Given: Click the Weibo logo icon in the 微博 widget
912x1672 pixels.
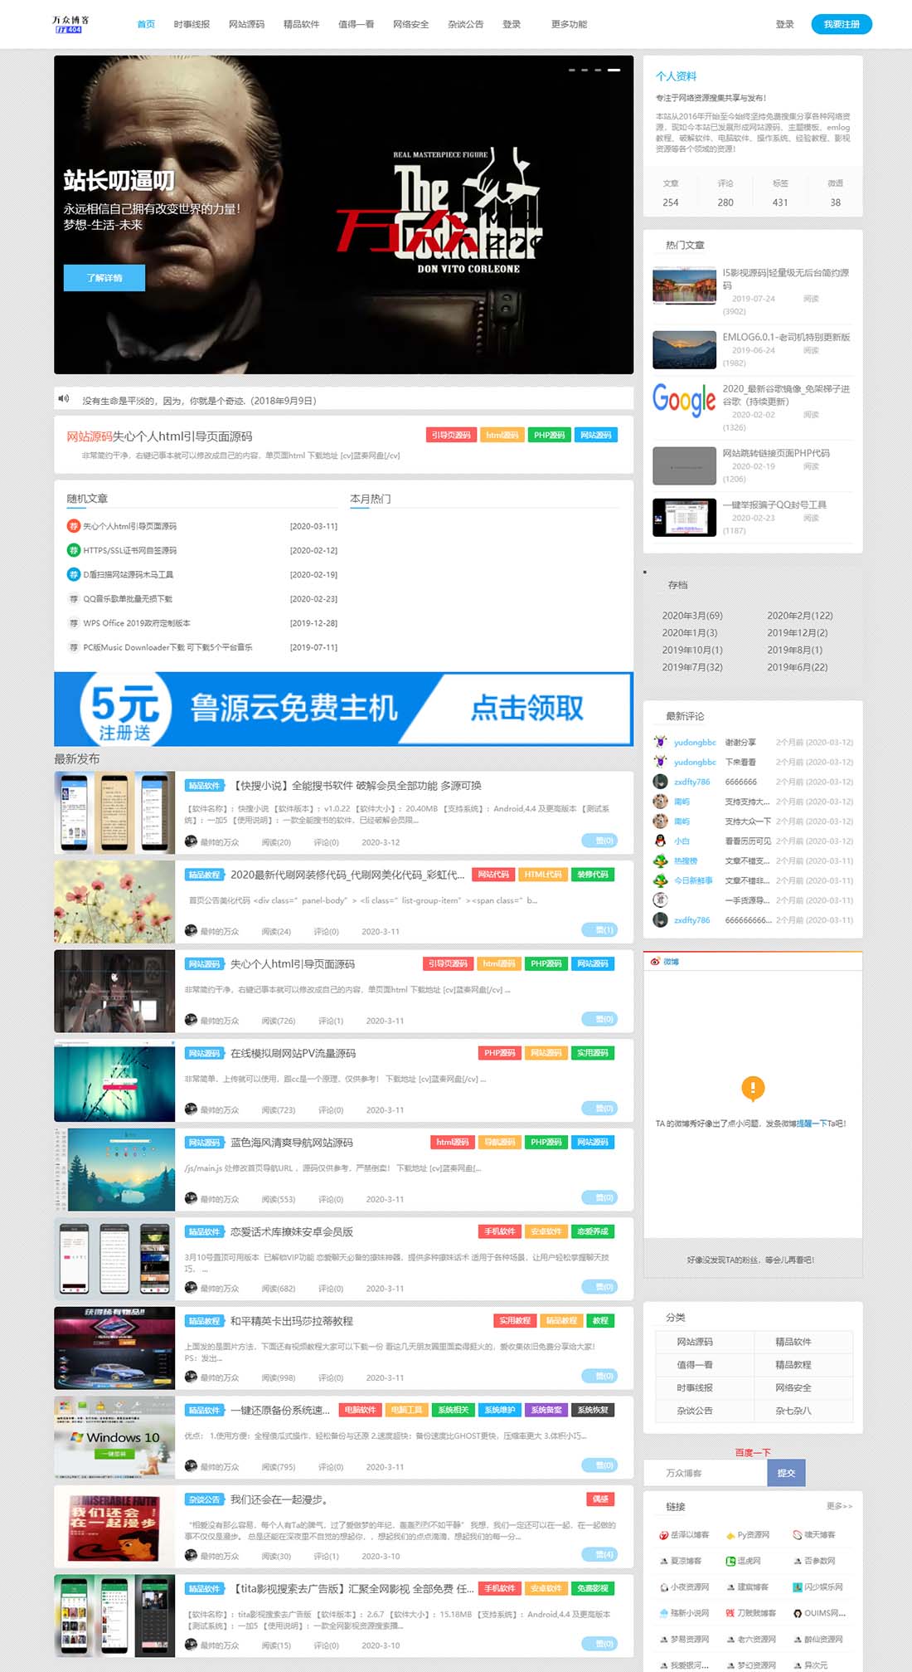Looking at the screenshot, I should point(655,962).
